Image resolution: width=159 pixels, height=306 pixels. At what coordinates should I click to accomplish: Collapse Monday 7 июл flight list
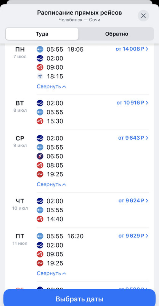[51, 86]
